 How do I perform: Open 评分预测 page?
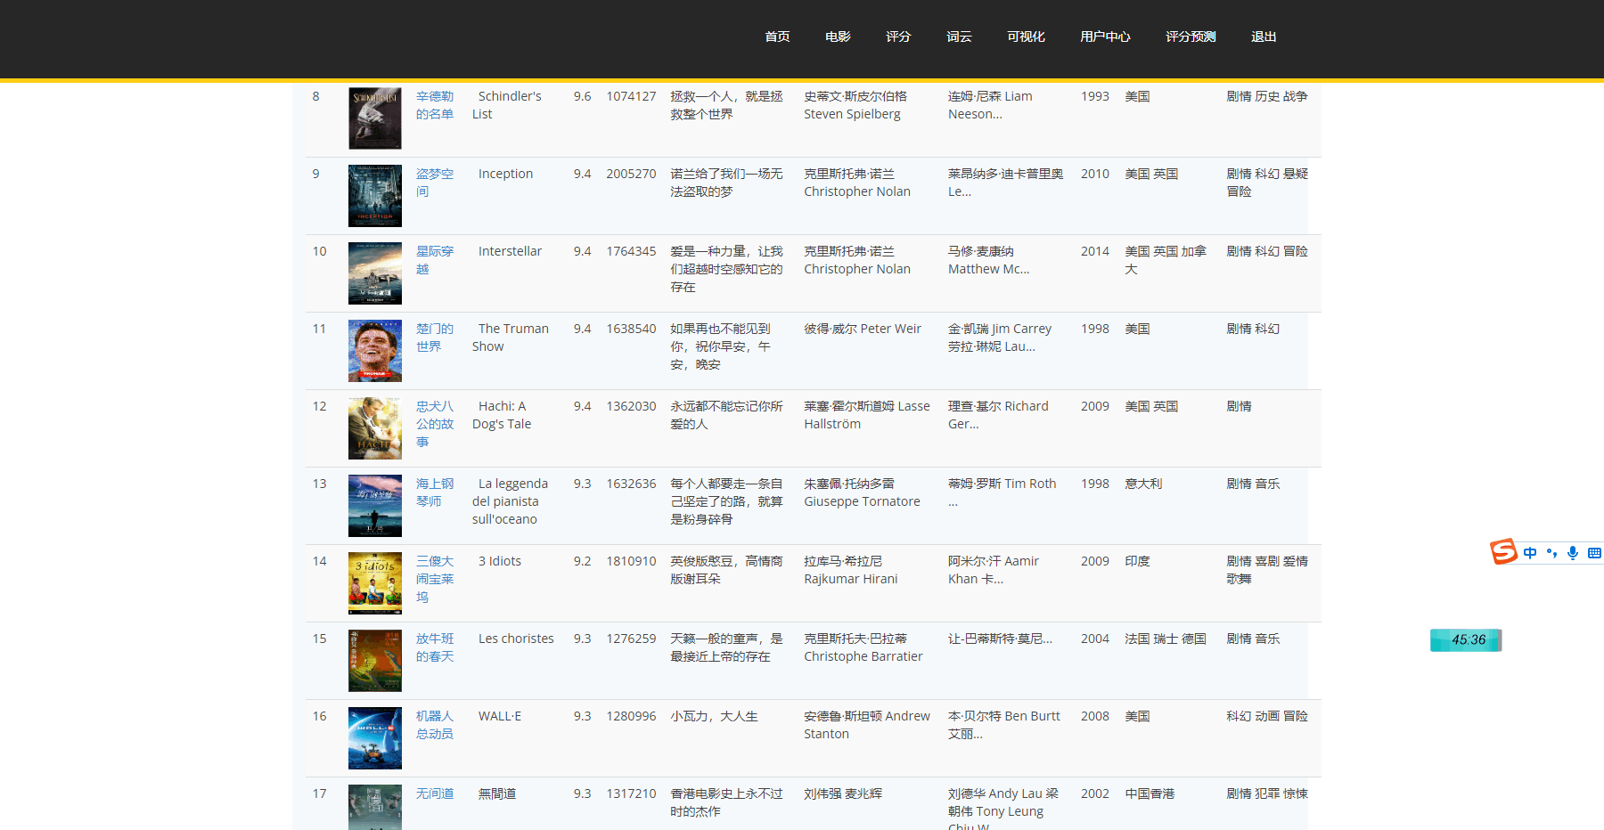[x=1191, y=37]
